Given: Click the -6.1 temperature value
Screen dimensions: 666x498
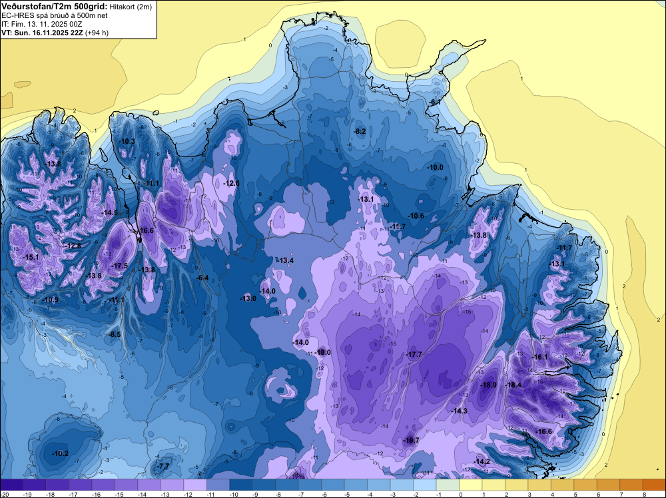Looking at the screenshot, I should click(x=436, y=103).
